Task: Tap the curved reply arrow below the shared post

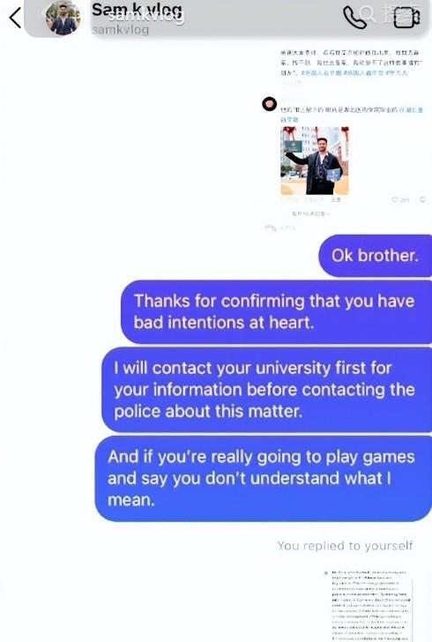Action: coord(271,228)
